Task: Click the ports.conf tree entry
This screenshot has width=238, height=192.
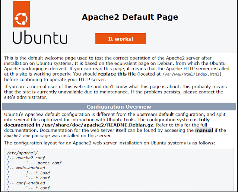Action: [x=50, y=163]
